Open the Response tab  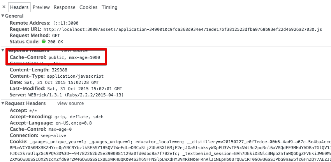[x=65, y=7]
